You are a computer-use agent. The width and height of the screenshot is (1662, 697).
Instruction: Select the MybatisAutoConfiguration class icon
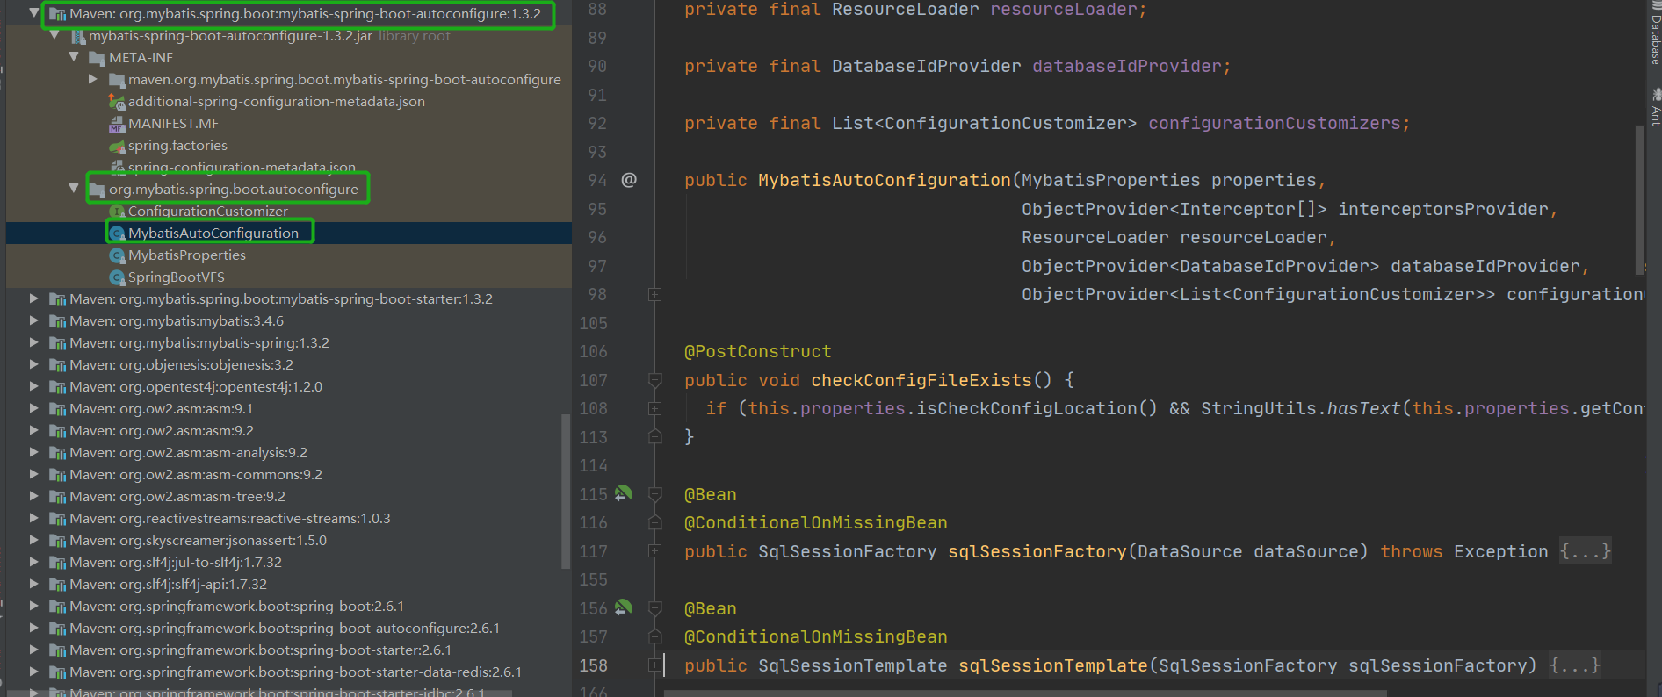pos(117,234)
